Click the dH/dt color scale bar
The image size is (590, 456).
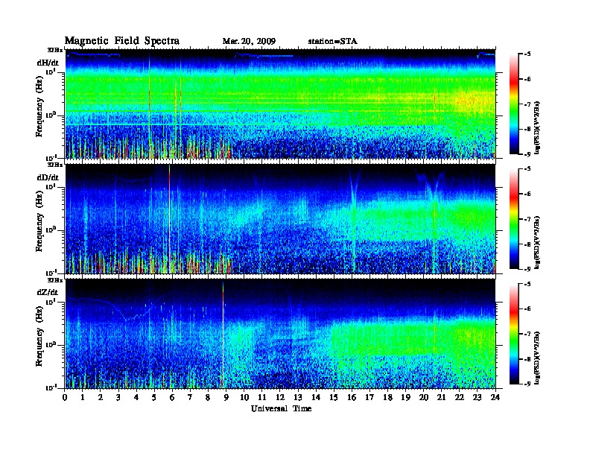click(514, 104)
